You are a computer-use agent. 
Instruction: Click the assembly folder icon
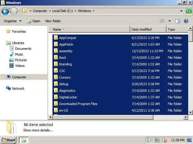click(56, 51)
